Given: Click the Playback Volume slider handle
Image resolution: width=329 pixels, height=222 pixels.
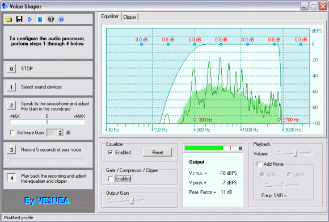Looking at the screenshot, I should tap(296, 153).
